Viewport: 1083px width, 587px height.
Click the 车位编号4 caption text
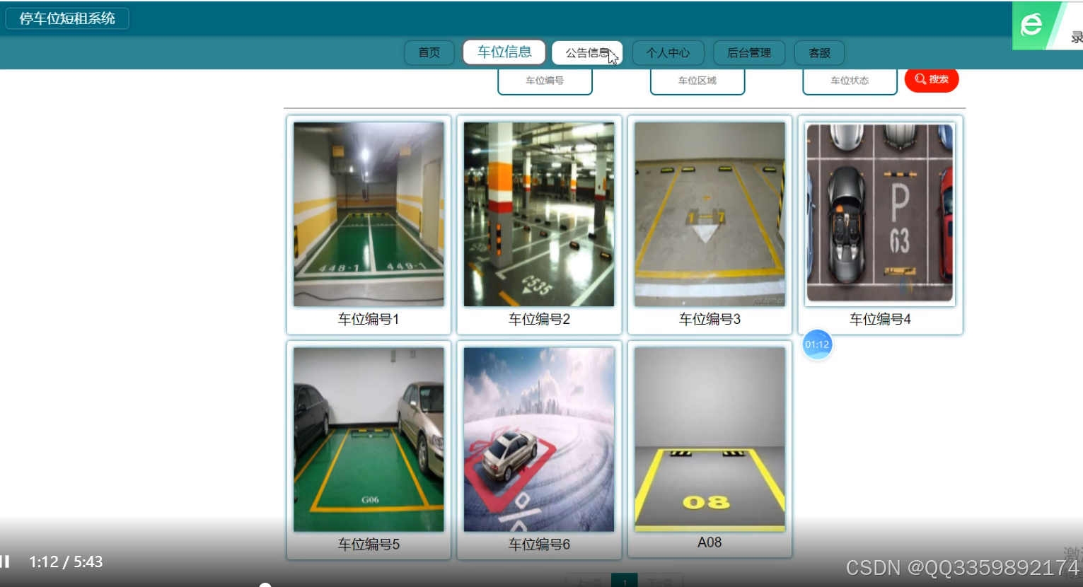(x=880, y=319)
